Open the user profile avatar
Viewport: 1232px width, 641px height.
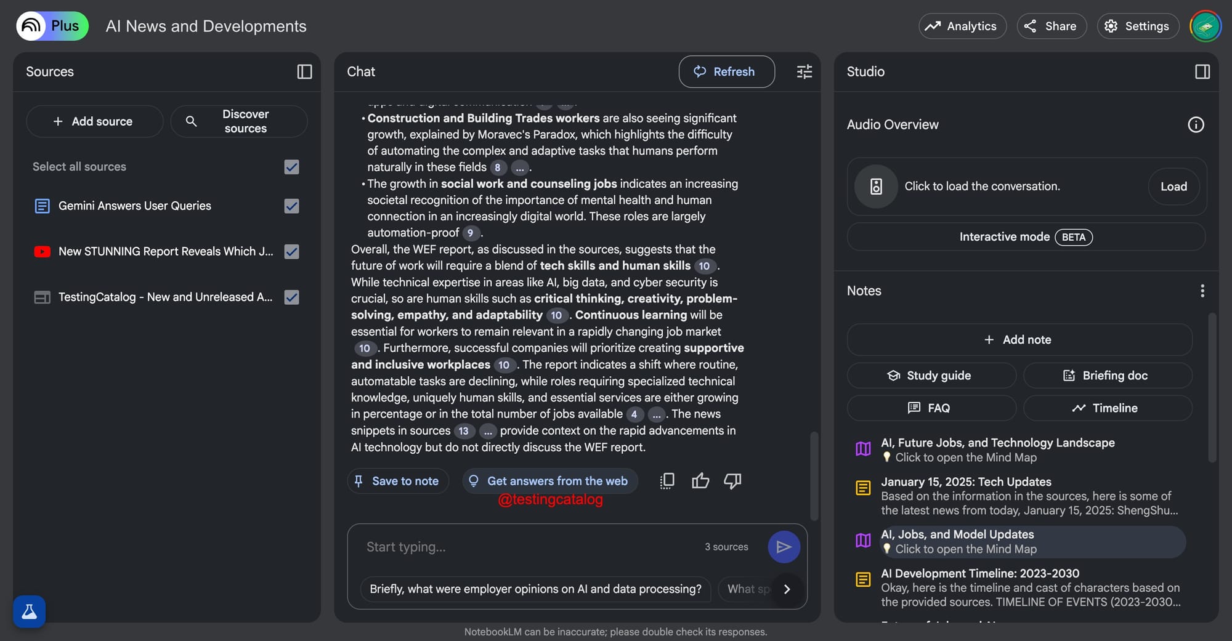click(1205, 26)
